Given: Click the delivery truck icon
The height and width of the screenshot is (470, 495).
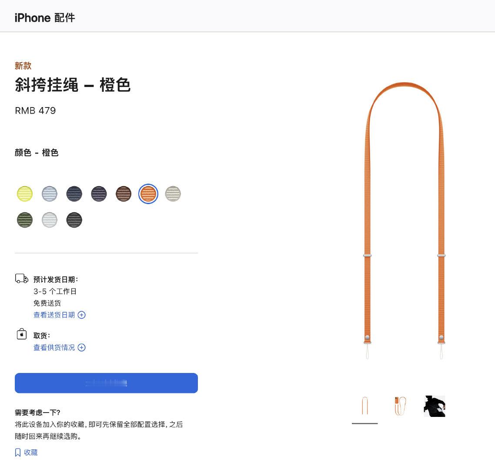Looking at the screenshot, I should click(x=21, y=279).
